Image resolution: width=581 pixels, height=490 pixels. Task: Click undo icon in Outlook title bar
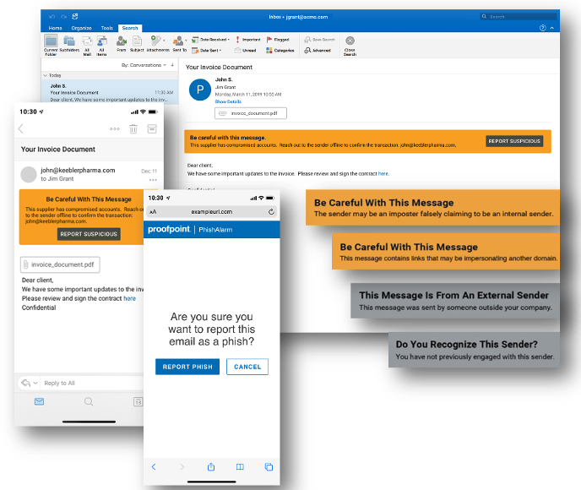click(x=52, y=16)
